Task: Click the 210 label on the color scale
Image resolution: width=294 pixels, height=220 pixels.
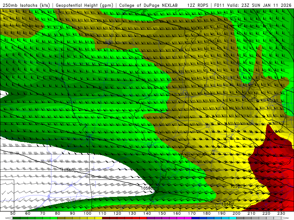Action: coord(251,213)
